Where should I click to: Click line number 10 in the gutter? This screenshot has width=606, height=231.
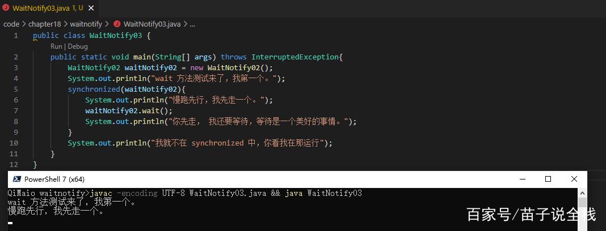(x=14, y=143)
